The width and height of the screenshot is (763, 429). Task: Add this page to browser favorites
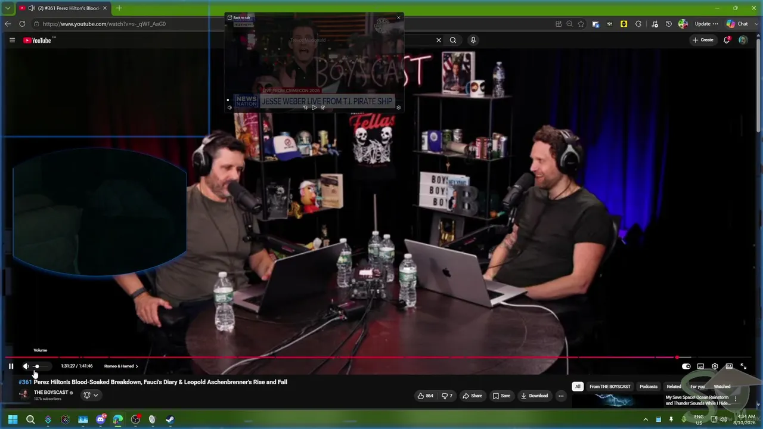point(581,24)
